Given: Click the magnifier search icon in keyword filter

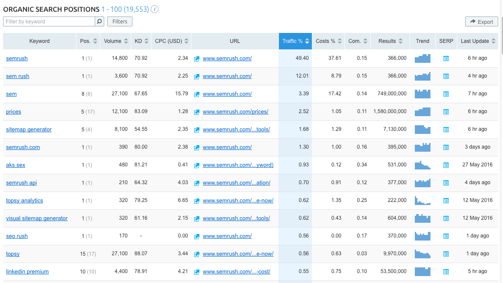Looking at the screenshot, I should click(99, 21).
